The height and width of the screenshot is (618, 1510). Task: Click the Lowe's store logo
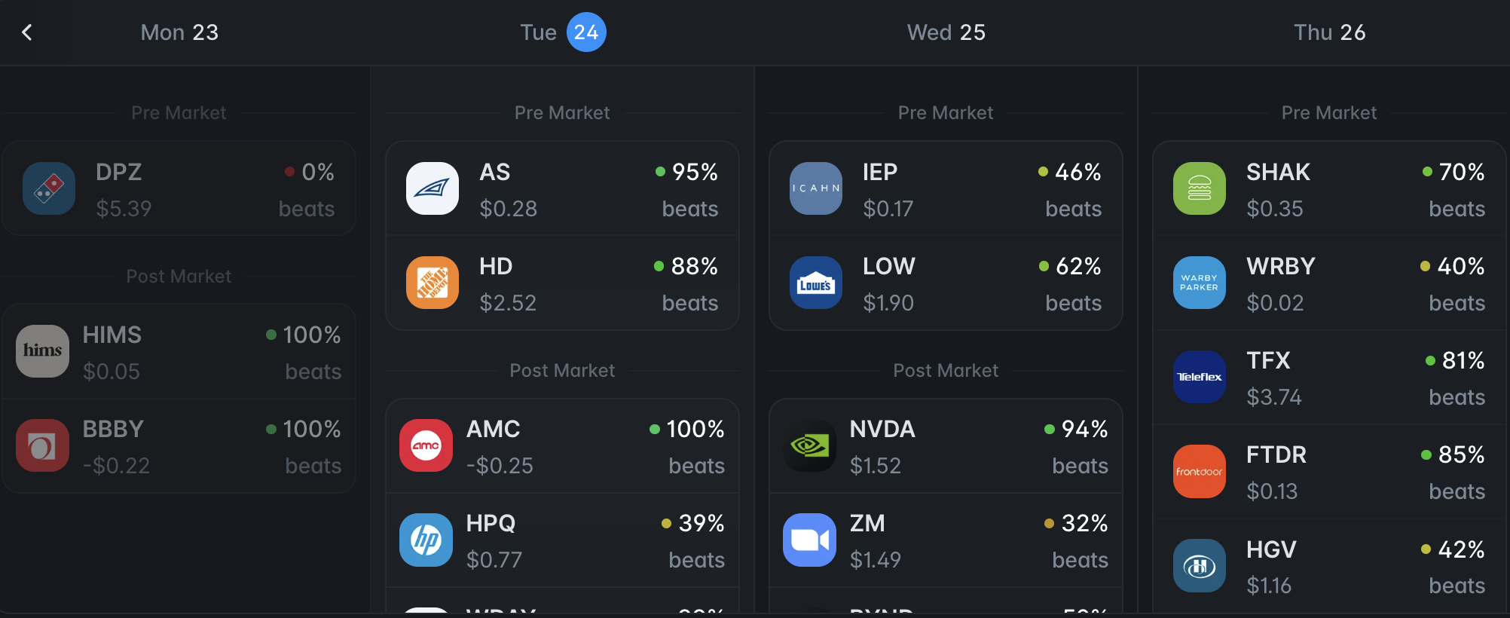816,283
